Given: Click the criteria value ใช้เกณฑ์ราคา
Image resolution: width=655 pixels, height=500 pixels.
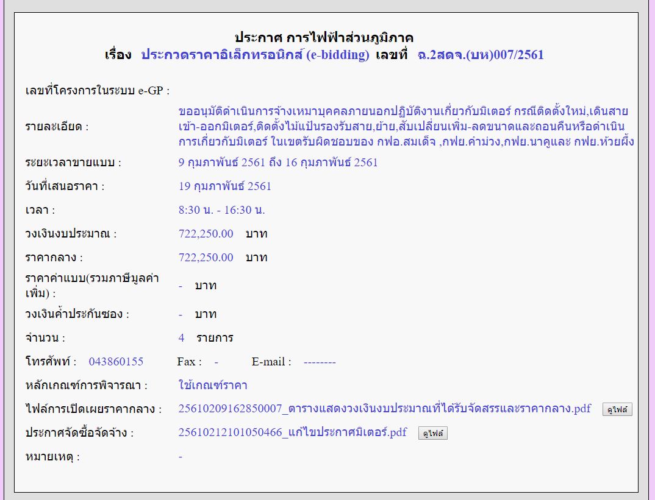Looking at the screenshot, I should point(213,385).
